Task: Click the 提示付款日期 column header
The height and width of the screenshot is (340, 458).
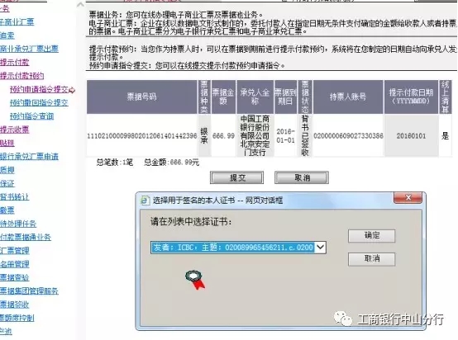Action: [x=411, y=97]
